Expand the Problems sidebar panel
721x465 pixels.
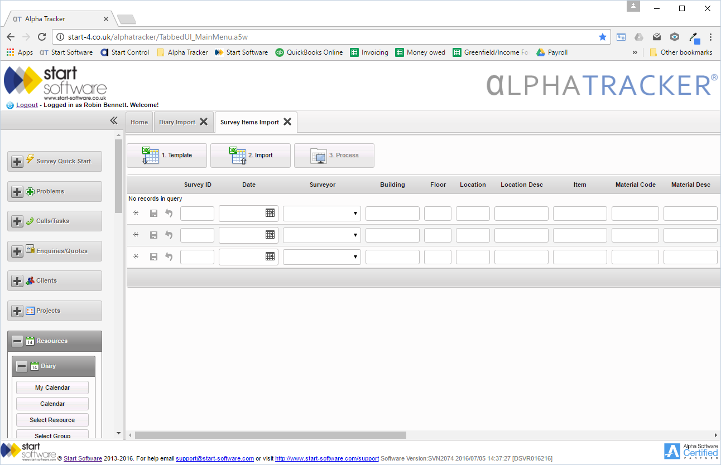click(17, 191)
